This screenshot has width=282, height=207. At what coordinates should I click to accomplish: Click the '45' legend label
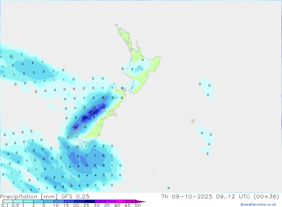click(x=127, y=205)
